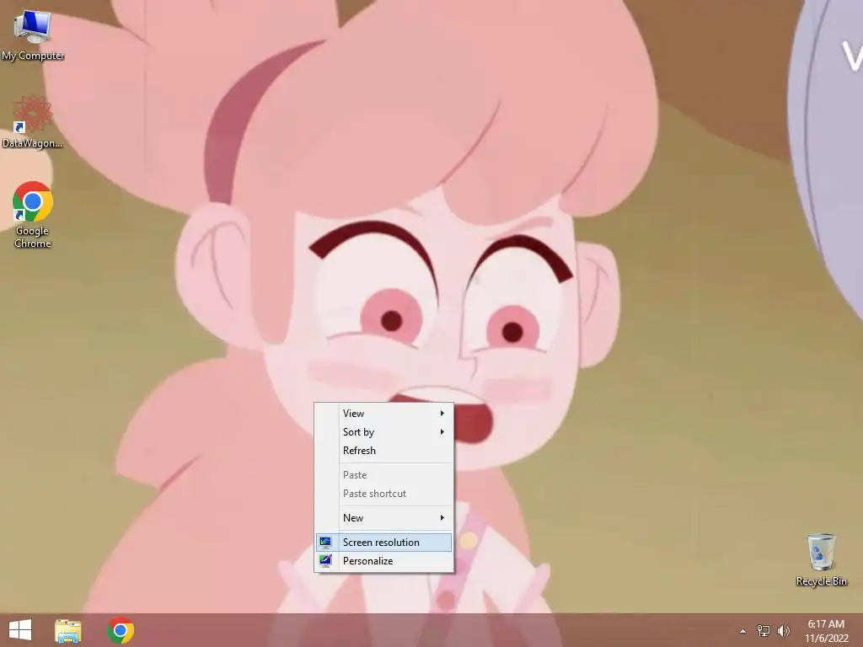Image resolution: width=863 pixels, height=647 pixels.
Task: Click the Personalize menu item icon
Action: point(326,561)
